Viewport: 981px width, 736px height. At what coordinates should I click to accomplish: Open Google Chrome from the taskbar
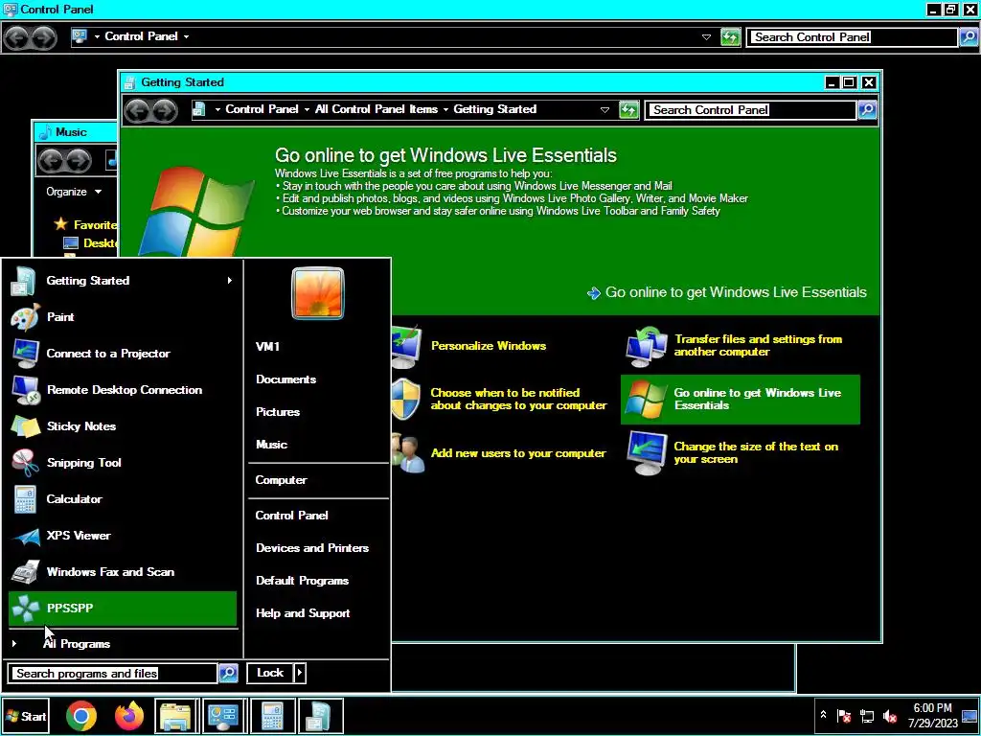click(81, 716)
